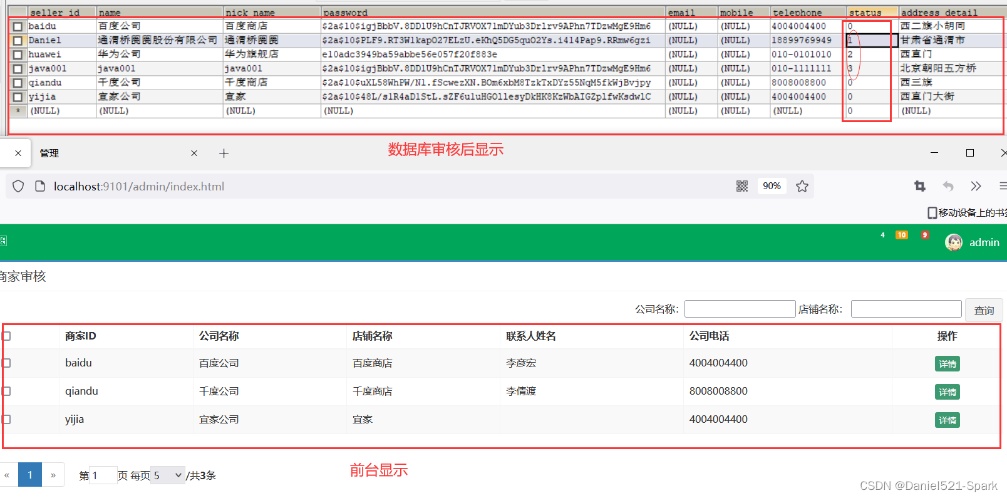This screenshot has height=498, width=1007.
Task: Bookmark the page with the star icon
Action: tap(802, 186)
